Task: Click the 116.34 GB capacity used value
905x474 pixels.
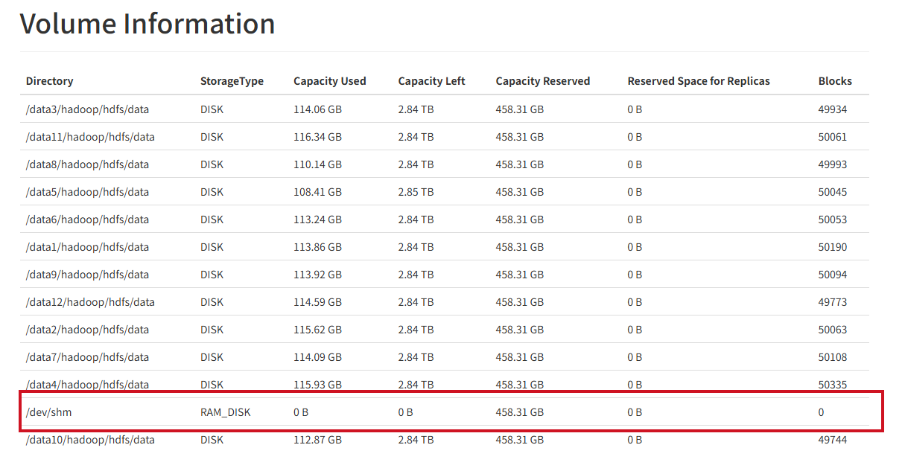Action: 317,137
